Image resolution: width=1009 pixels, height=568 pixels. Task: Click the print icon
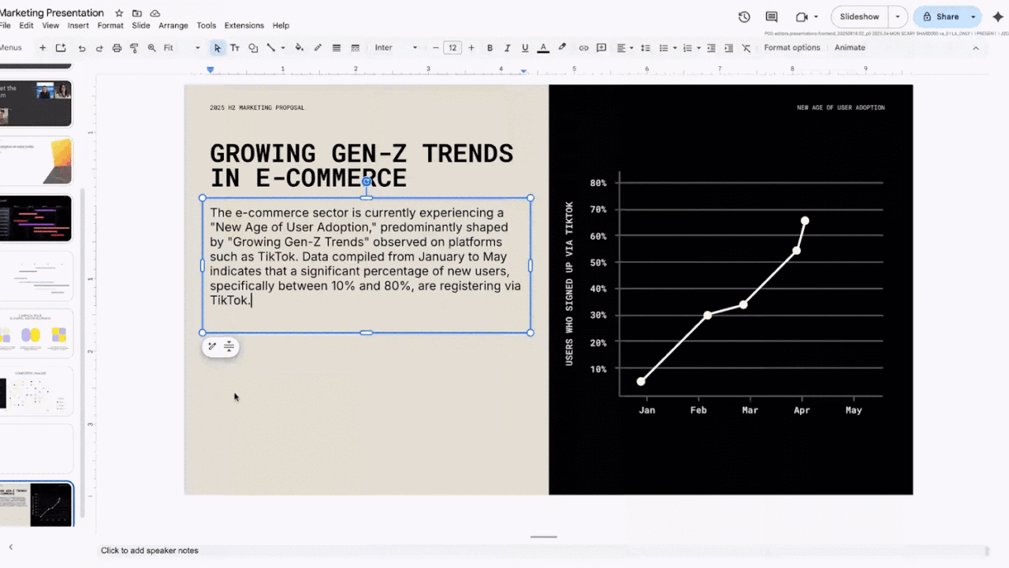click(117, 48)
